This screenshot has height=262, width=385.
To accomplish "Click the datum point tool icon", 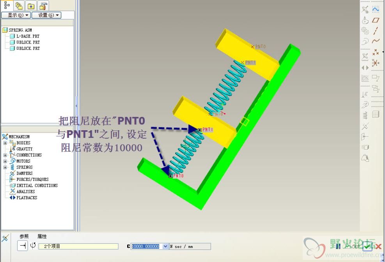I will pos(376,52).
